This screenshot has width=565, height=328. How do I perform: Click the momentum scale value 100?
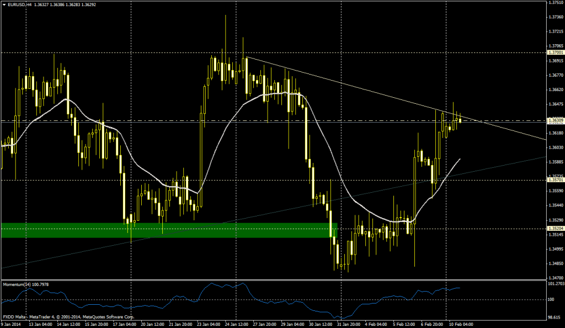[x=551, y=299]
